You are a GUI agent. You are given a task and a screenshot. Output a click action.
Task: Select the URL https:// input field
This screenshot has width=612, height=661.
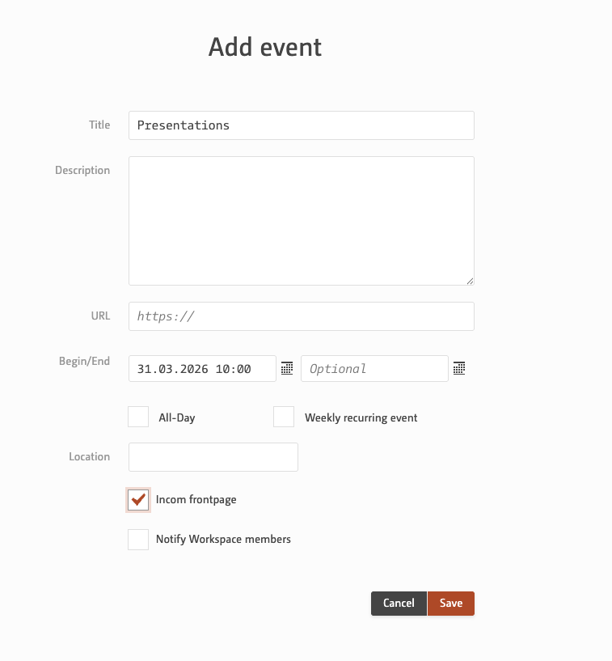click(302, 316)
